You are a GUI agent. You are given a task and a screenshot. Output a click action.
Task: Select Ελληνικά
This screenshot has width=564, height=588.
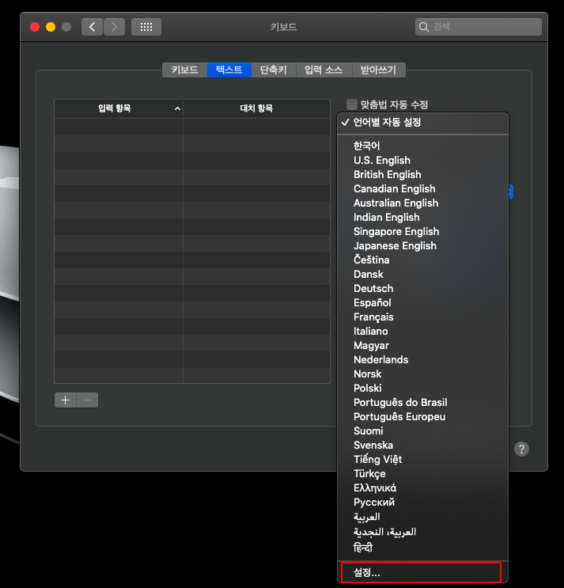(422, 487)
